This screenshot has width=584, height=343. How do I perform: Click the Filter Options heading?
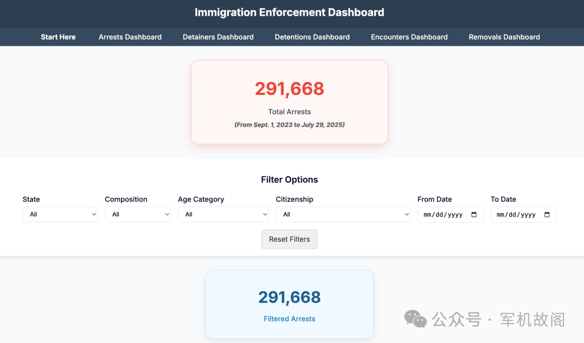(x=289, y=180)
